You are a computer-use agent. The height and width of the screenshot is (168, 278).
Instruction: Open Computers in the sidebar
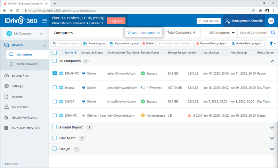click(27, 54)
